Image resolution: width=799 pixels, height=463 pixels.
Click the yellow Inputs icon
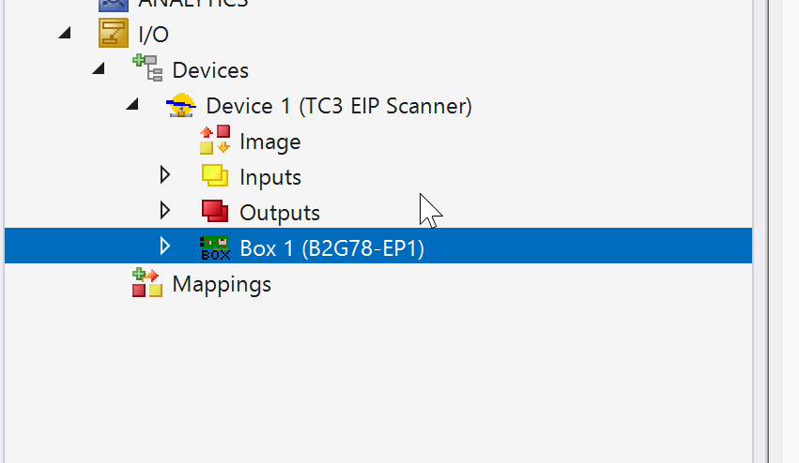point(214,176)
